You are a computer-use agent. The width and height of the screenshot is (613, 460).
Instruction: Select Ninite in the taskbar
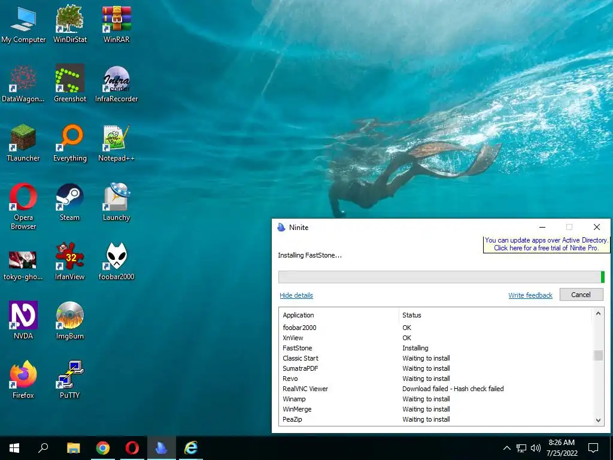162,448
